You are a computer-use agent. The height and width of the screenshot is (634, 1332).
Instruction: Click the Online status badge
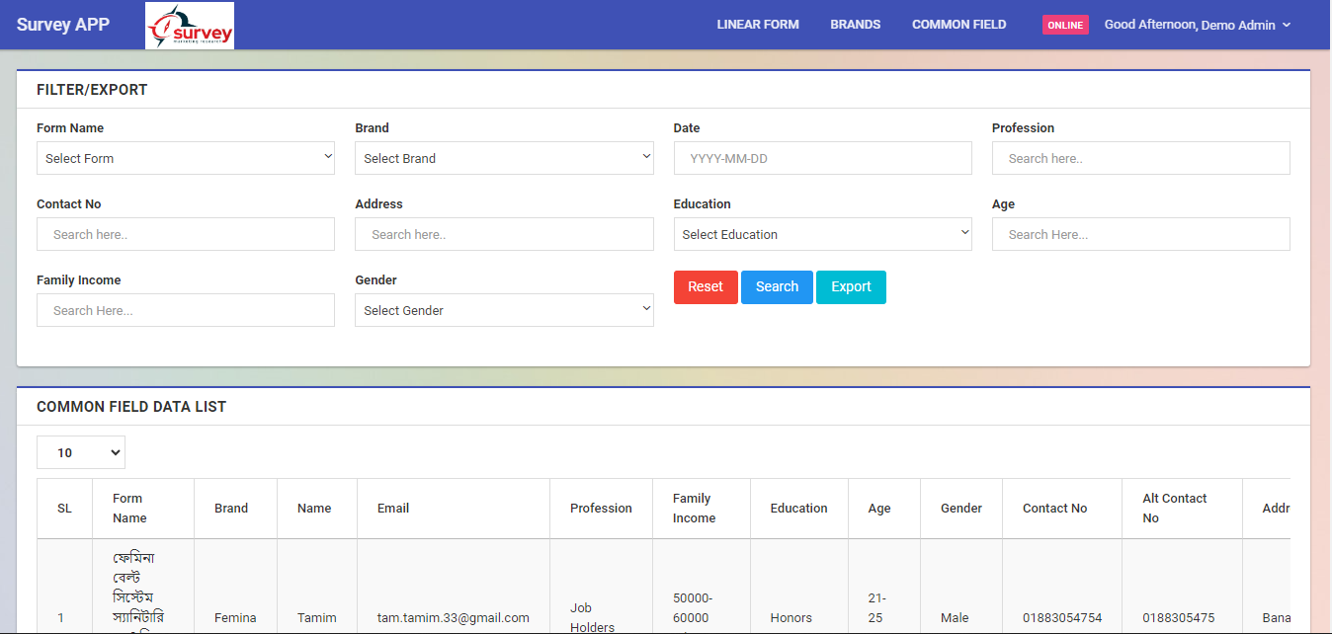point(1064,26)
